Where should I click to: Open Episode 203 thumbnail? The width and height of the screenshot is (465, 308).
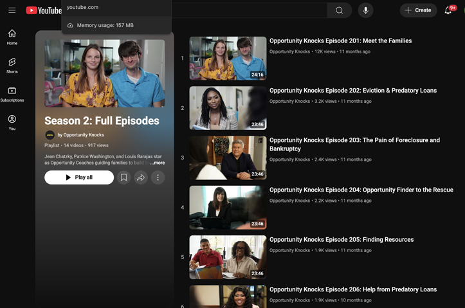[228, 158]
